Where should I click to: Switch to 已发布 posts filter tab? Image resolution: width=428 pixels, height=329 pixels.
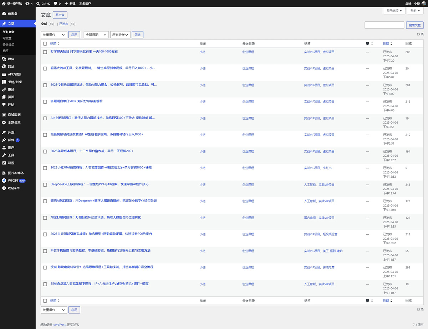[63, 24]
